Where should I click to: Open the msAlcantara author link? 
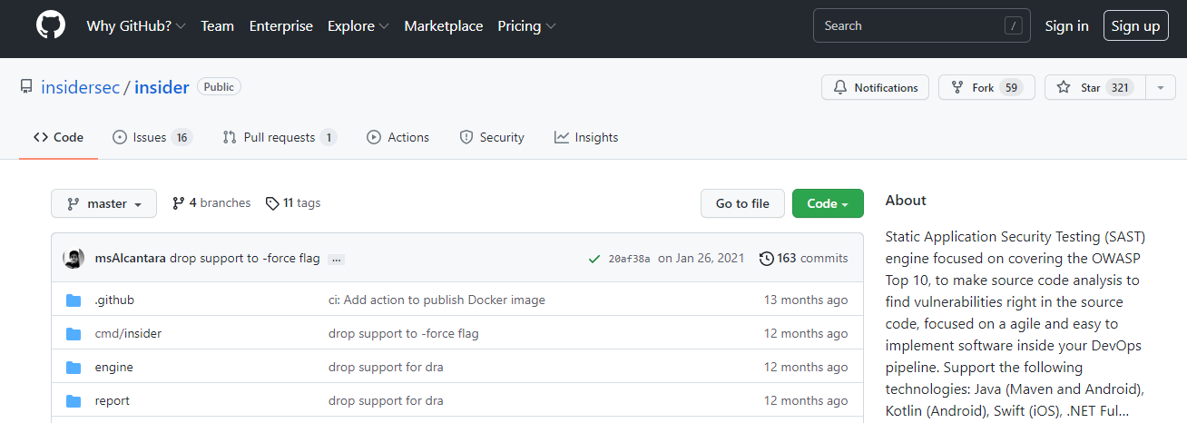point(131,258)
